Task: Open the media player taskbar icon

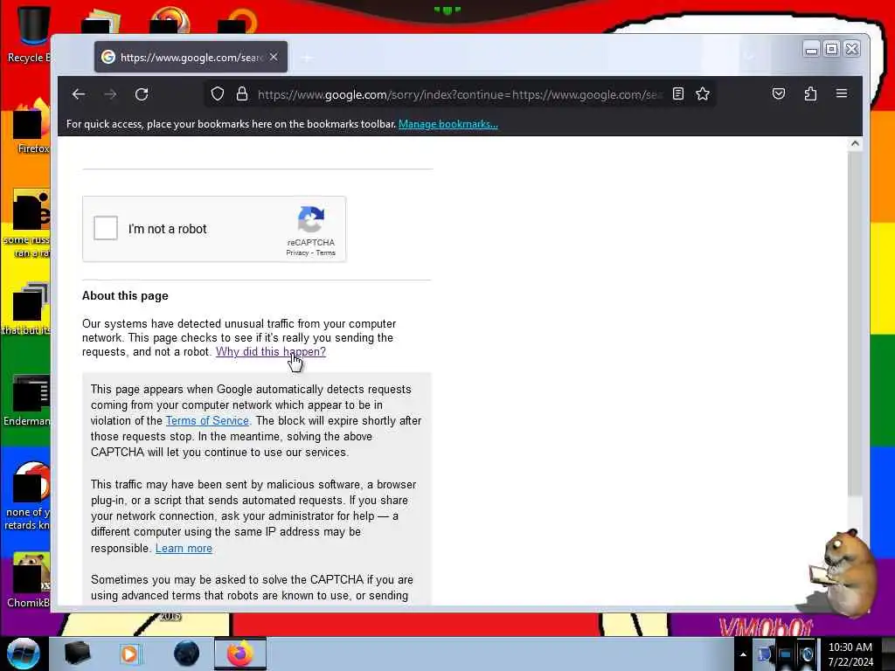Action: [129, 654]
